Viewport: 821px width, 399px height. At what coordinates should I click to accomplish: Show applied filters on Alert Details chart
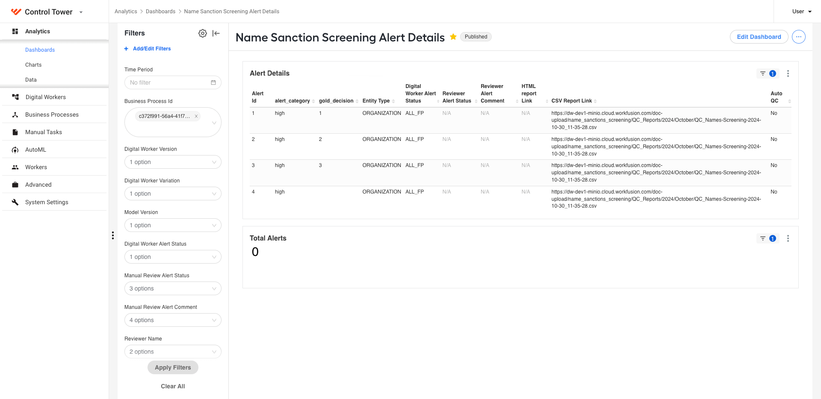tap(768, 73)
